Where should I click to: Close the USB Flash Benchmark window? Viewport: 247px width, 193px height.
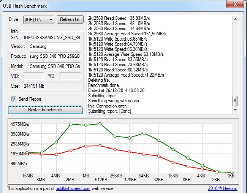(234, 5)
